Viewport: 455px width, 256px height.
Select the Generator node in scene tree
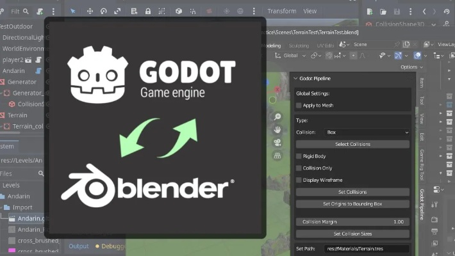point(22,82)
